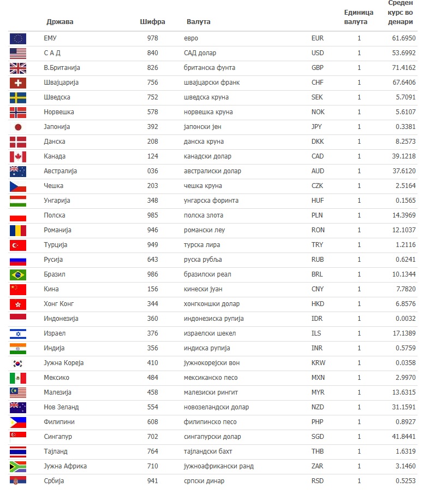Click the Mexican flag icon

(17, 378)
